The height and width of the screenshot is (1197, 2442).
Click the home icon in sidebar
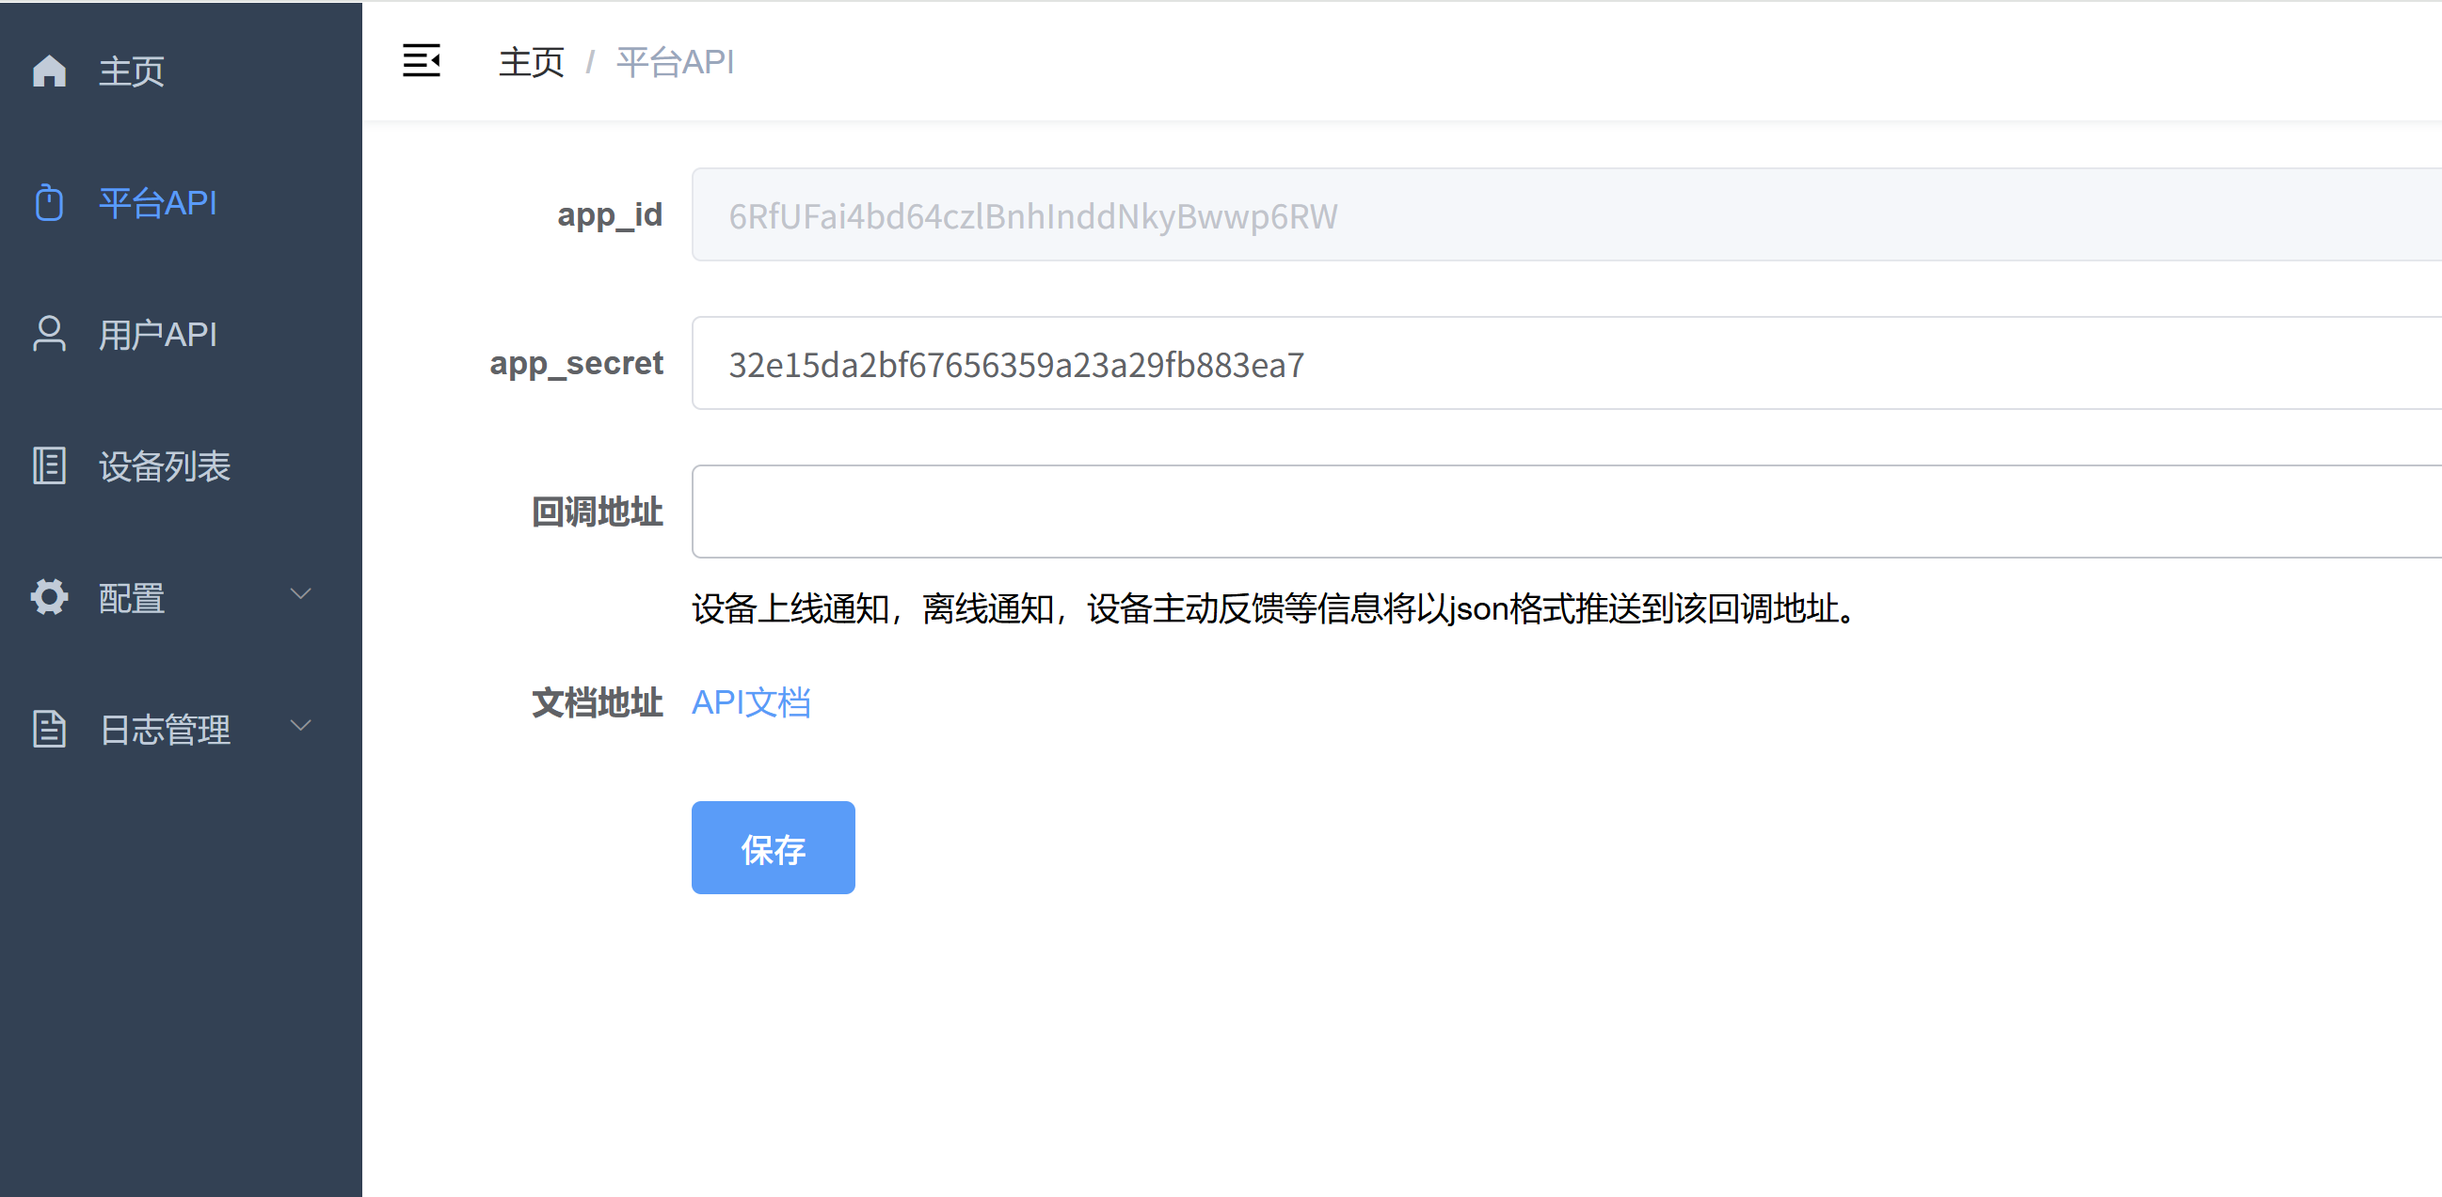click(49, 71)
